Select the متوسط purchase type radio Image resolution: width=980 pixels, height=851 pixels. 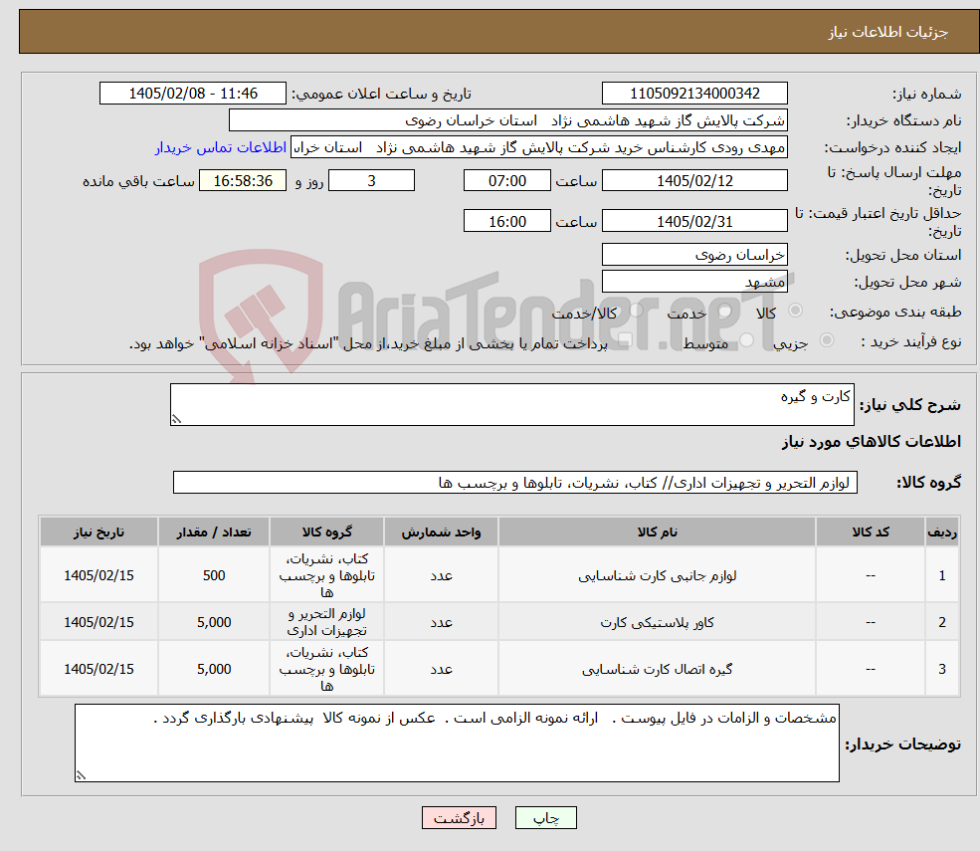point(746,340)
